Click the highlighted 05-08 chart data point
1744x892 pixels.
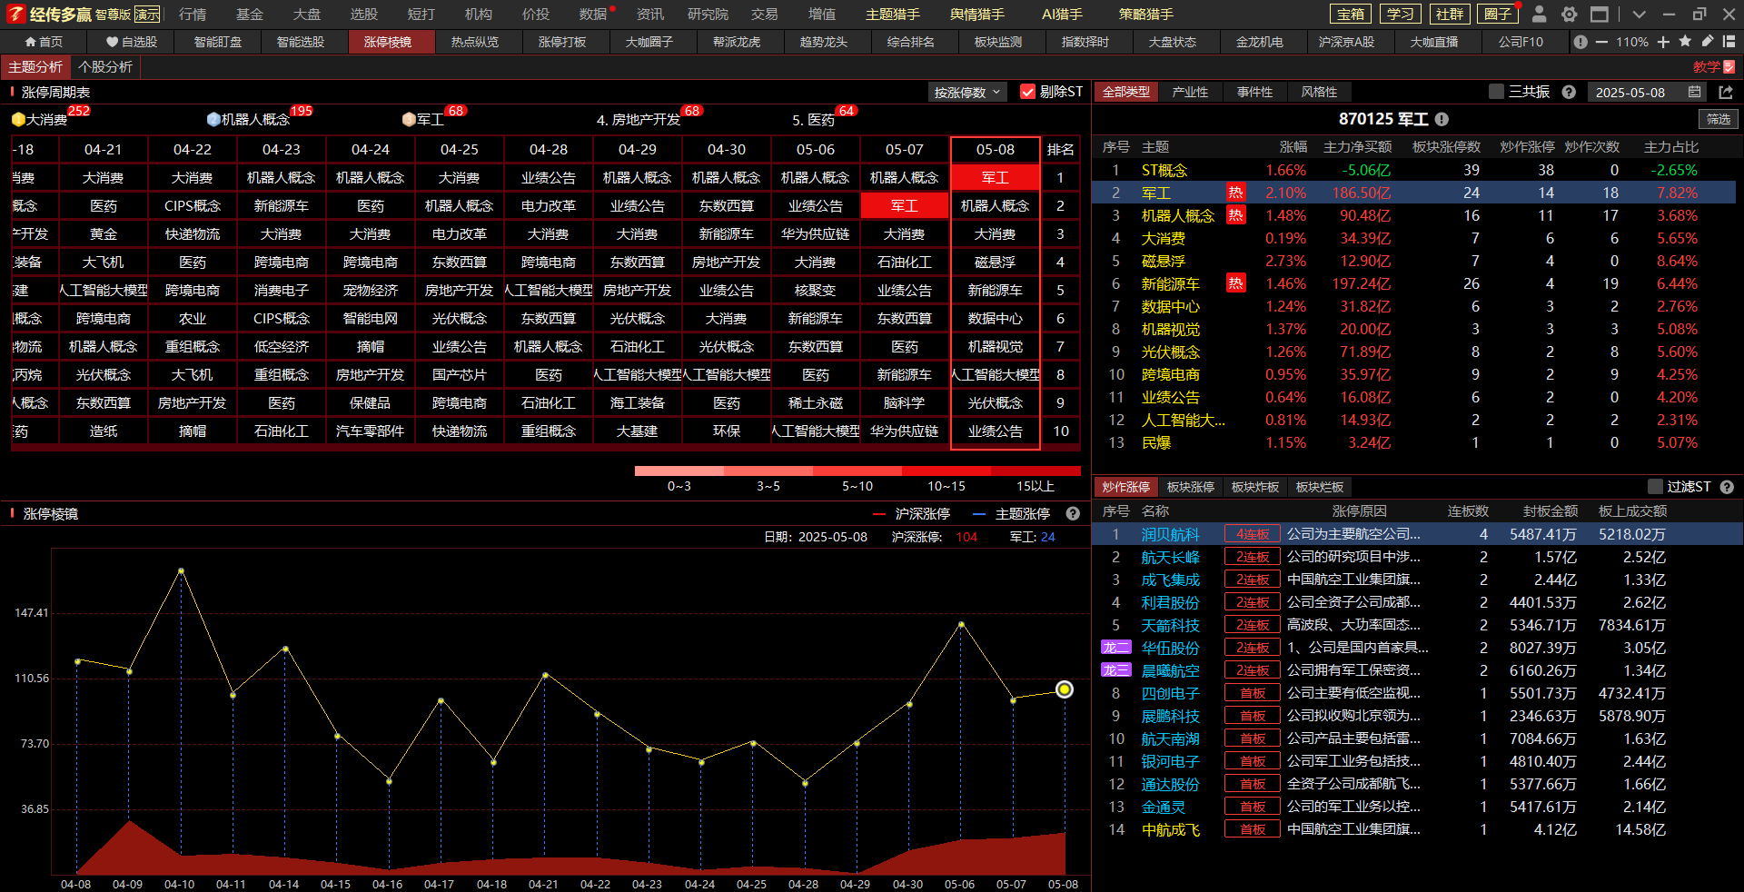click(x=1064, y=689)
